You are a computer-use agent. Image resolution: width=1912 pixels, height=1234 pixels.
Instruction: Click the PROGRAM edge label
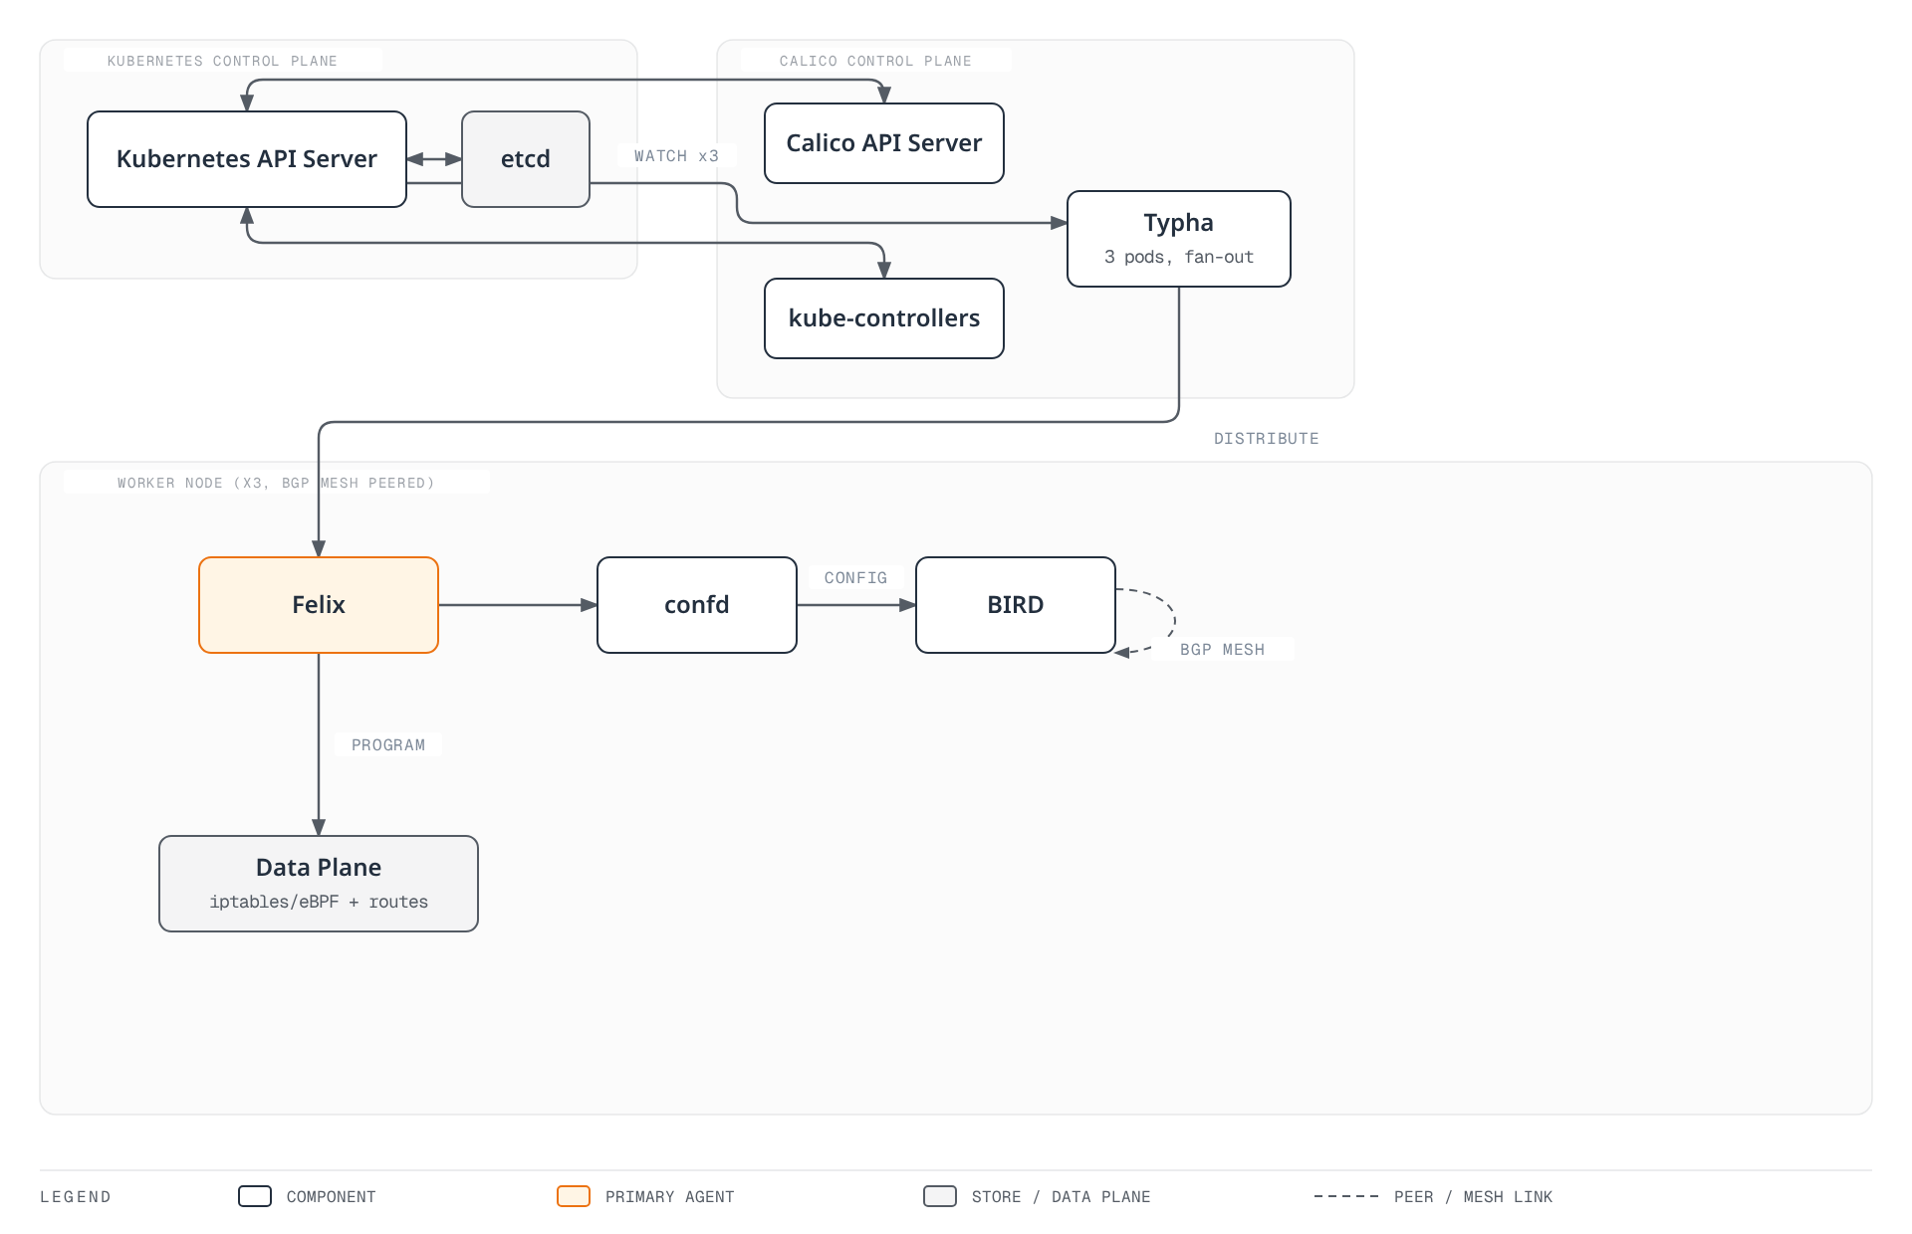click(388, 745)
